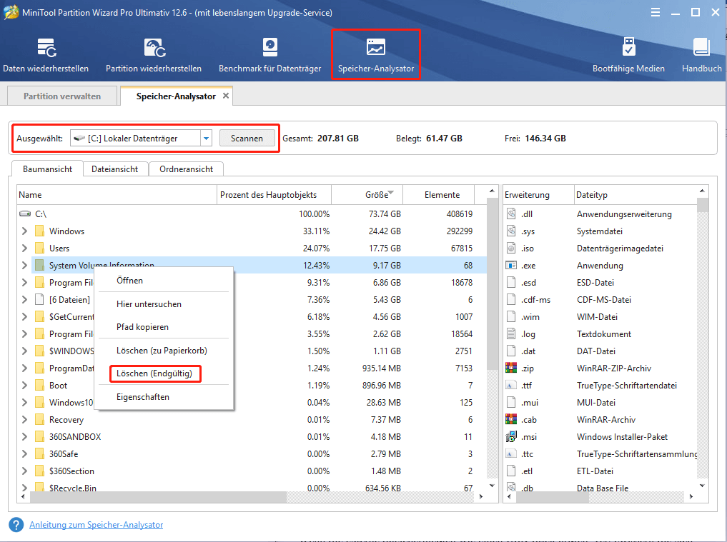Viewport: 727px width, 542px height.
Task: Expand the 360SANDBOX folder
Action: 24,437
